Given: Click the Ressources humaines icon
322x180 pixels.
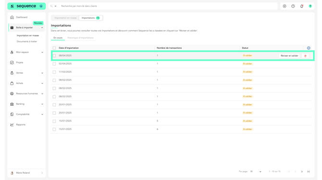Looking at the screenshot, I should pos(12,94).
